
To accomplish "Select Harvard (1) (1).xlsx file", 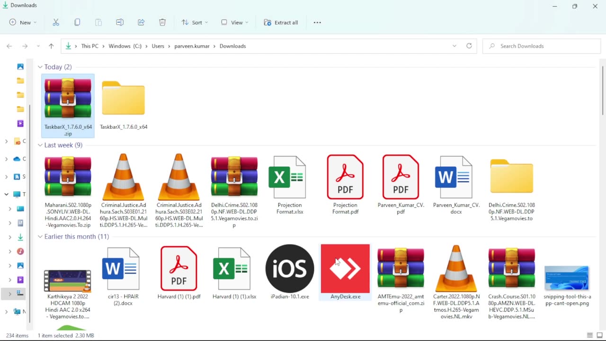I will [x=232, y=269].
